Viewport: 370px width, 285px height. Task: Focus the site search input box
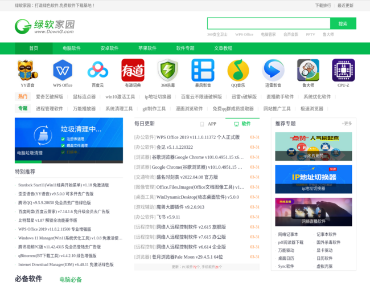[269, 23]
